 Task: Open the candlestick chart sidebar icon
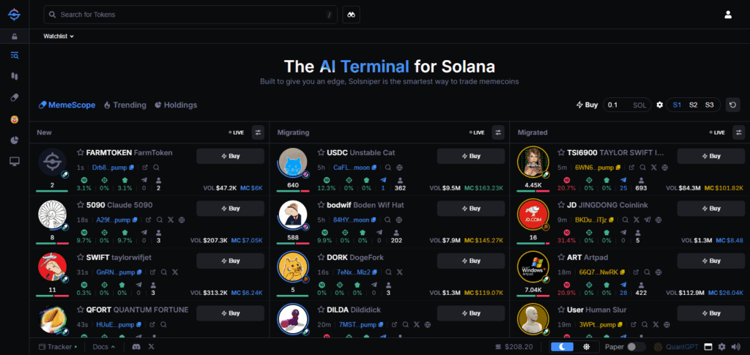coord(15,76)
